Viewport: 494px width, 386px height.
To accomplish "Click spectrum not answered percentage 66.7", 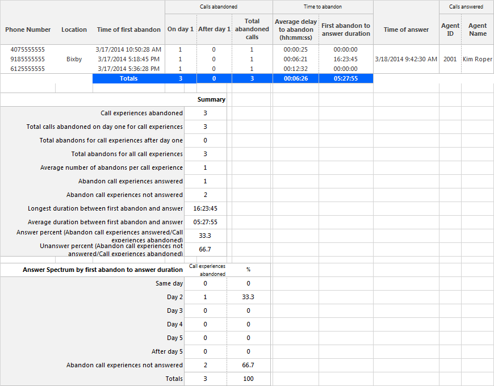I will click(248, 365).
